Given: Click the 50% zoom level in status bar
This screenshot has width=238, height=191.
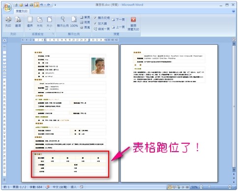Looking at the screenshot, I should [x=194, y=187].
